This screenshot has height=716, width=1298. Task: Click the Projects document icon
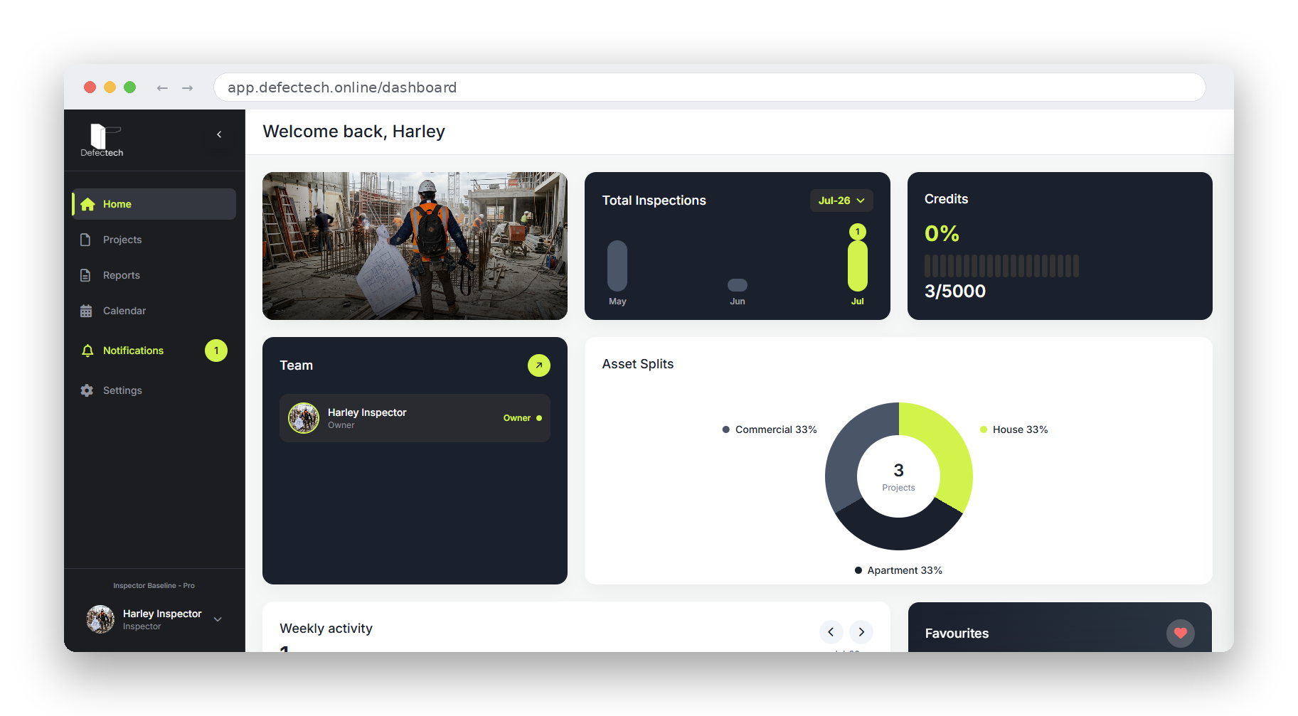(85, 240)
